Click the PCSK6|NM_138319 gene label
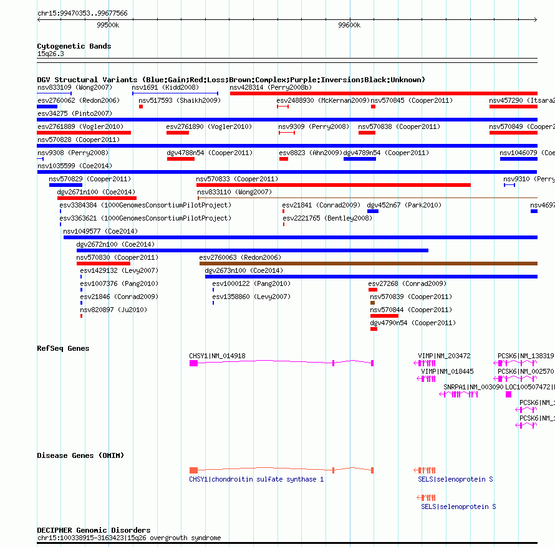Screen dimensions: 555x547 [526, 356]
